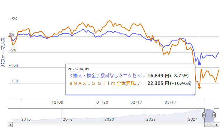Click the 02/17 x-axis date label
This screenshot has height=129, width=224.
click(x=136, y=102)
